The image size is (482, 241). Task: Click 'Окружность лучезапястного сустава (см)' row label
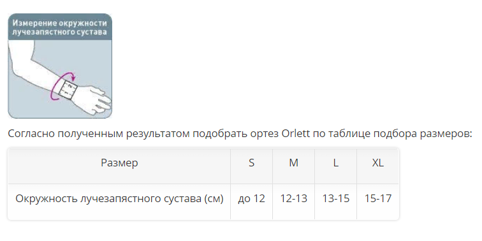(x=119, y=198)
